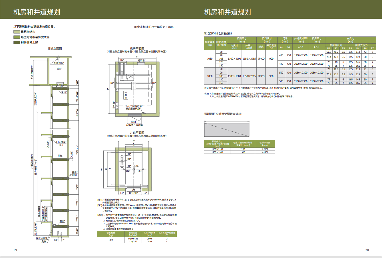Click the 离地高度1500 label
The height and width of the screenshot is (258, 382).
click(133, 109)
